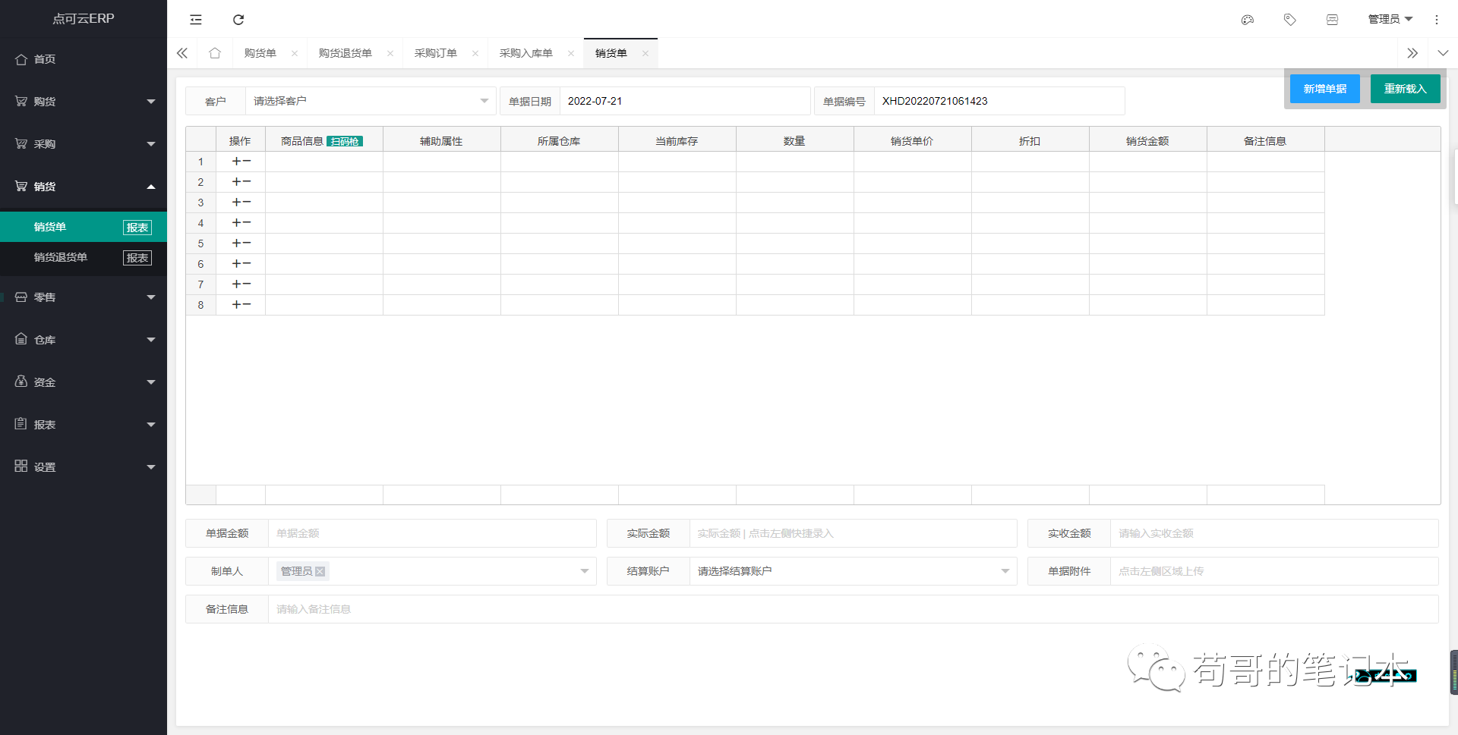This screenshot has width=1458, height=735.
Task: Click the plus-minus icons in row 6
Action: pos(241,264)
